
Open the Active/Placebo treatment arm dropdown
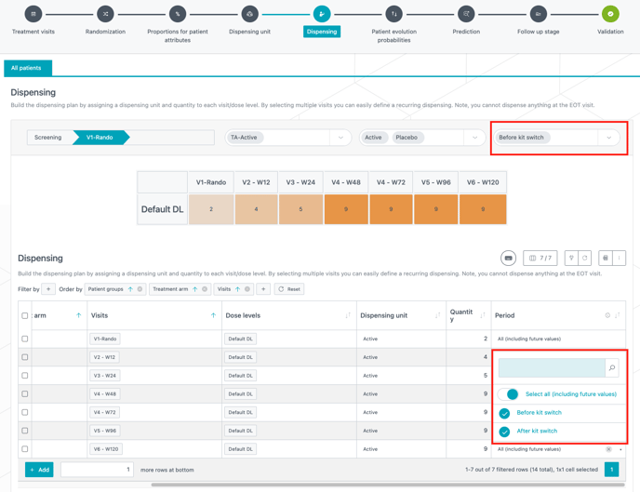(x=474, y=138)
